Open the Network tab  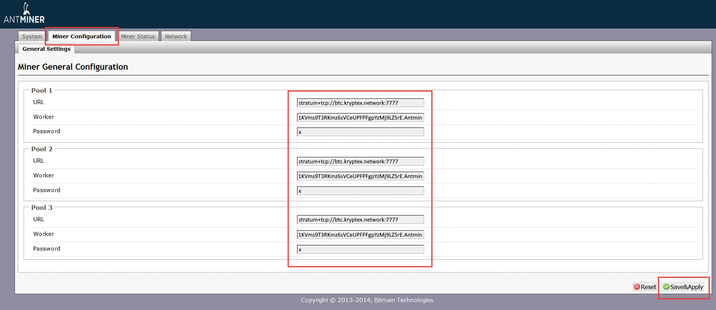coord(176,36)
